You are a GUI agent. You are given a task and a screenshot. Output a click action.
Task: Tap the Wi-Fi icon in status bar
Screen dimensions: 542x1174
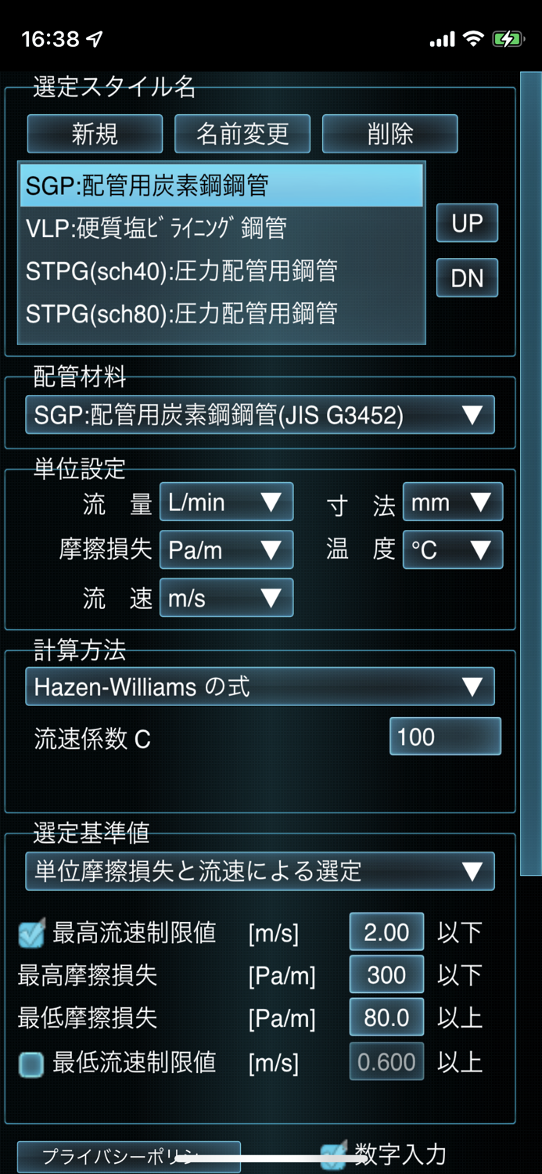[472, 38]
